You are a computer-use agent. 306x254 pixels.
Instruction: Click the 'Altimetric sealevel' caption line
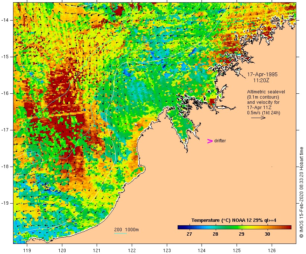266,92
